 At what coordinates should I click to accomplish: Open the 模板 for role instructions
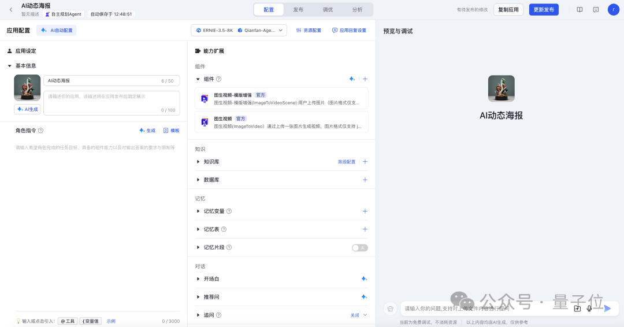[x=172, y=131]
